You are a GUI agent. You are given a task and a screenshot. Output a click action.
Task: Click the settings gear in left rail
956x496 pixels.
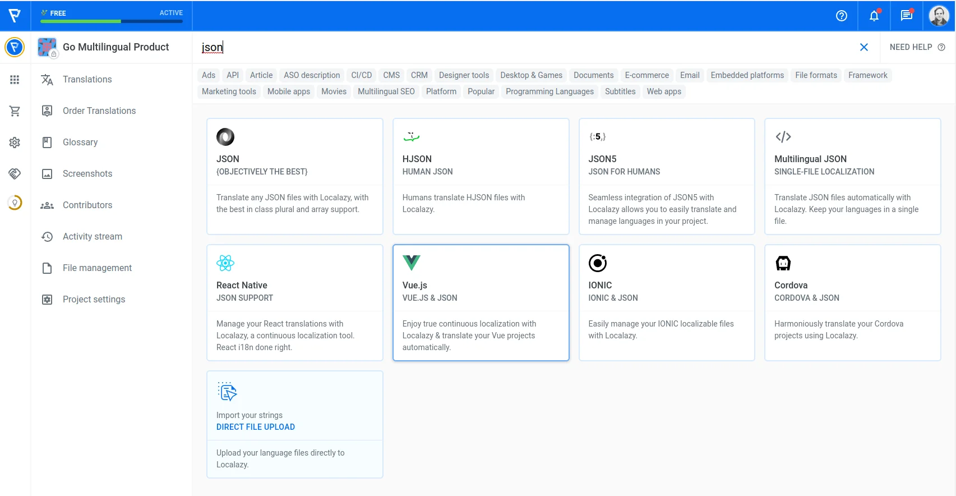click(15, 143)
